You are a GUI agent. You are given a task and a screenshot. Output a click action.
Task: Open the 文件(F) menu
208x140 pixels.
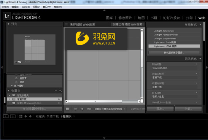pyautogui.click(x=5, y=7)
